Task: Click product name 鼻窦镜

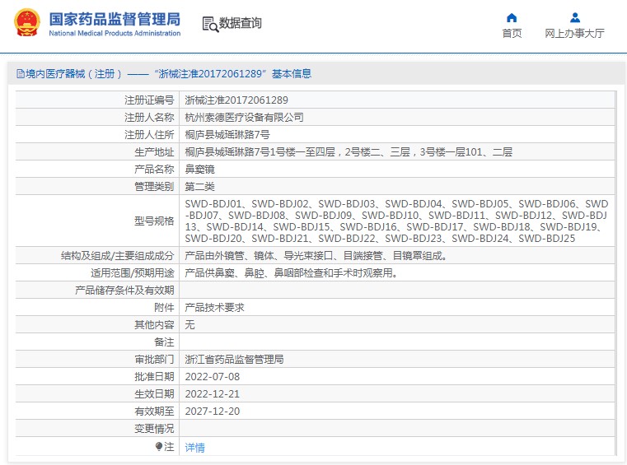Action: point(199,170)
